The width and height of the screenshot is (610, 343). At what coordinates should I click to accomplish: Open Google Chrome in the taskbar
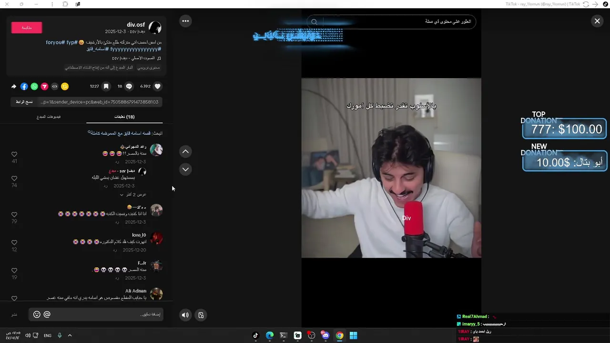339,335
